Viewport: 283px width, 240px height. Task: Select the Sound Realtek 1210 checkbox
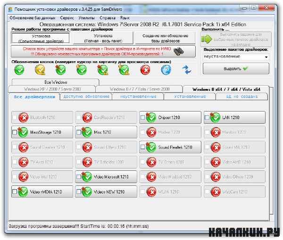(x=142, y=147)
